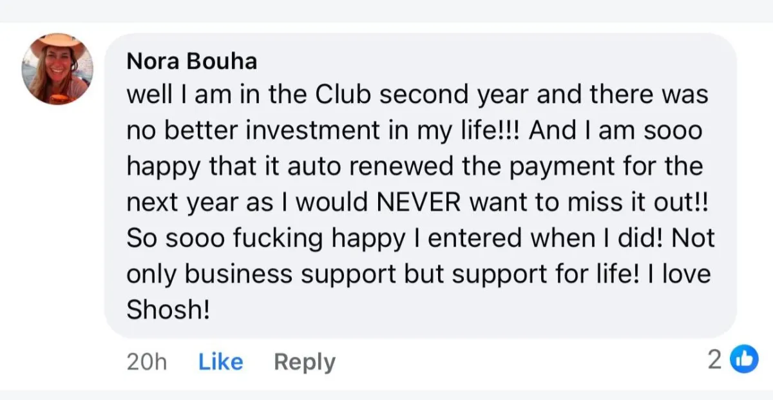View the reaction count of 2
Viewport: 773px width, 400px height.
click(x=714, y=360)
